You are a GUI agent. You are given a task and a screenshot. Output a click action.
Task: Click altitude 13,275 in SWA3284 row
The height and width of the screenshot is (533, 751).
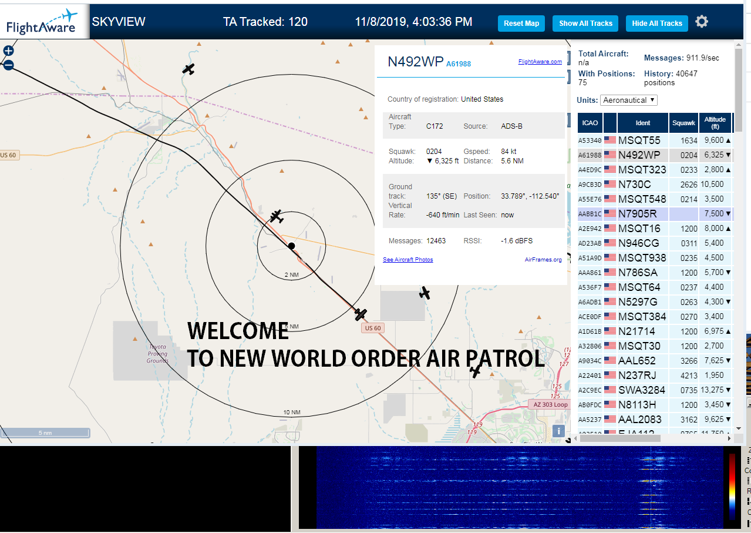[x=713, y=390]
